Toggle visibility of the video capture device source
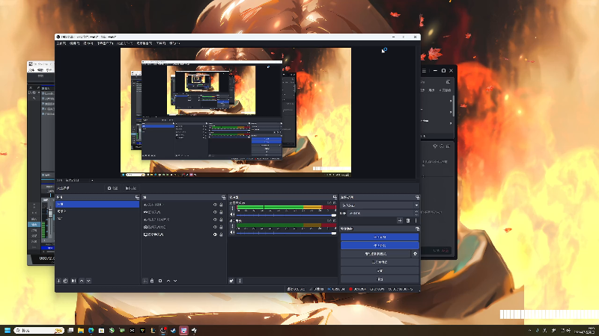599x336 pixels. pos(215,227)
